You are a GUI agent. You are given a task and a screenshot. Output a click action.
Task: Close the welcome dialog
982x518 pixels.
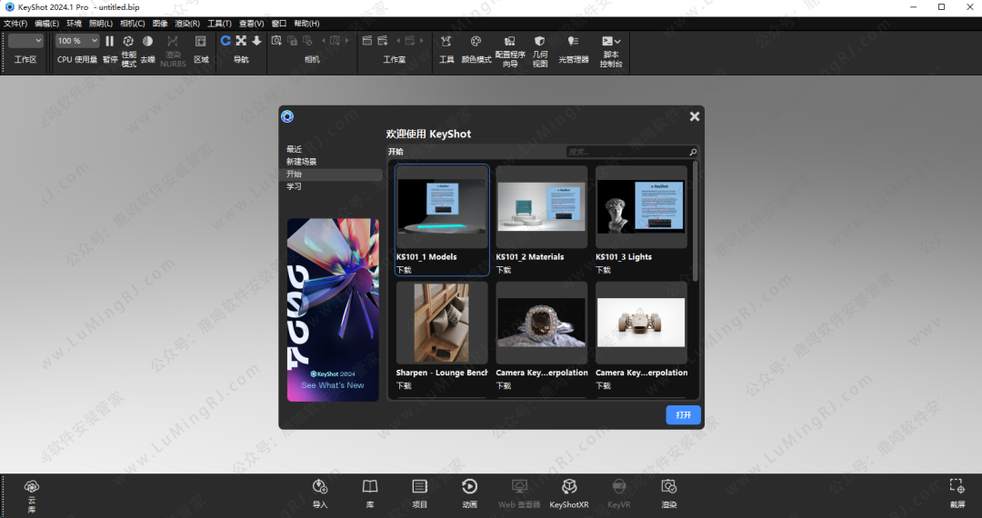click(x=695, y=116)
